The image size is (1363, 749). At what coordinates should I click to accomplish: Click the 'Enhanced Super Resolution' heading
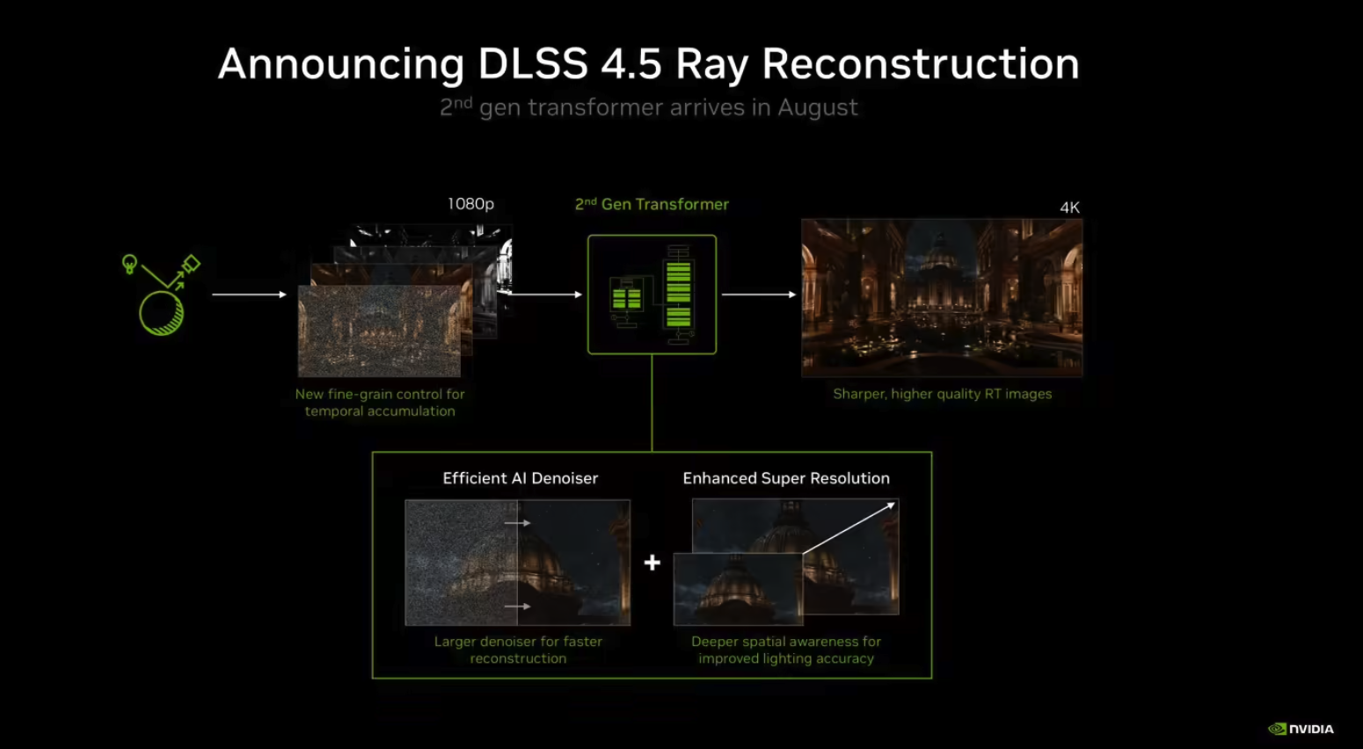(786, 478)
